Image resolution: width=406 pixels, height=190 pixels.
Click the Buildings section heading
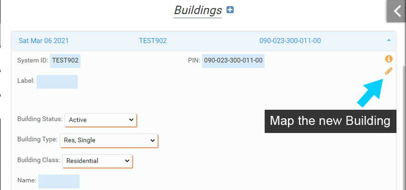[x=198, y=10]
